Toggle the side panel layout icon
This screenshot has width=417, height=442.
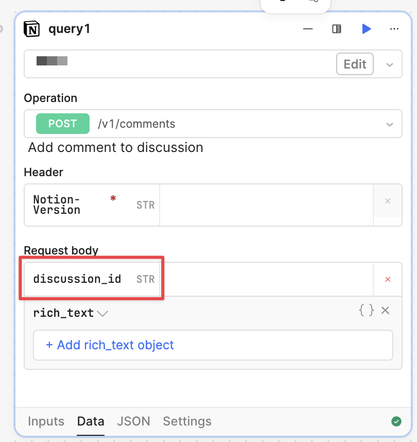pyautogui.click(x=337, y=29)
